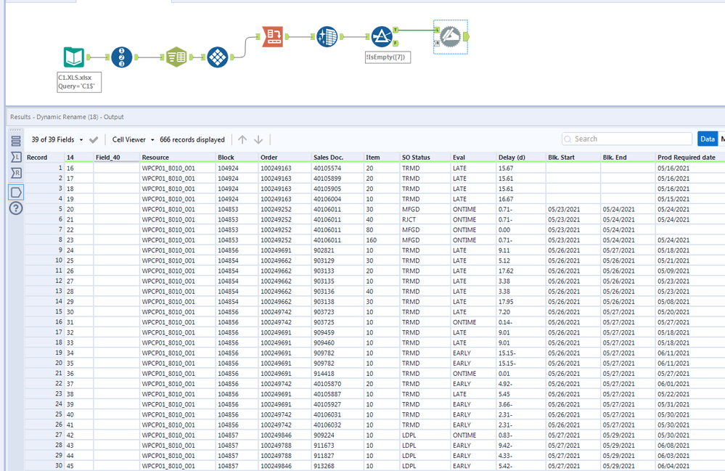The width and height of the screenshot is (725, 471).
Task: Click the C1.XLS.xlsx input annotation
Action: tap(79, 82)
